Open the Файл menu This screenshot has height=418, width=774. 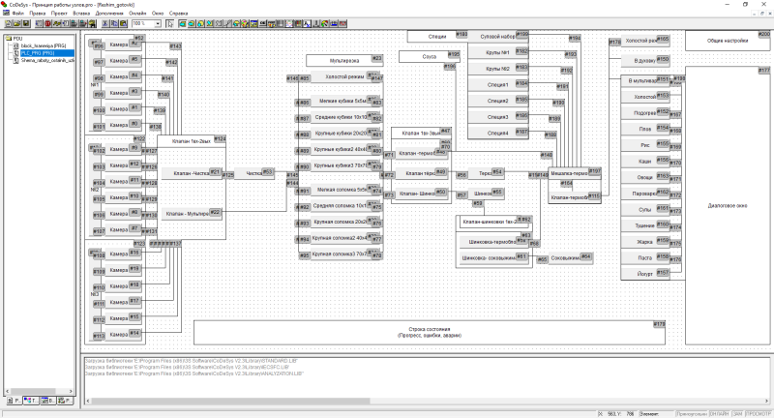(18, 13)
